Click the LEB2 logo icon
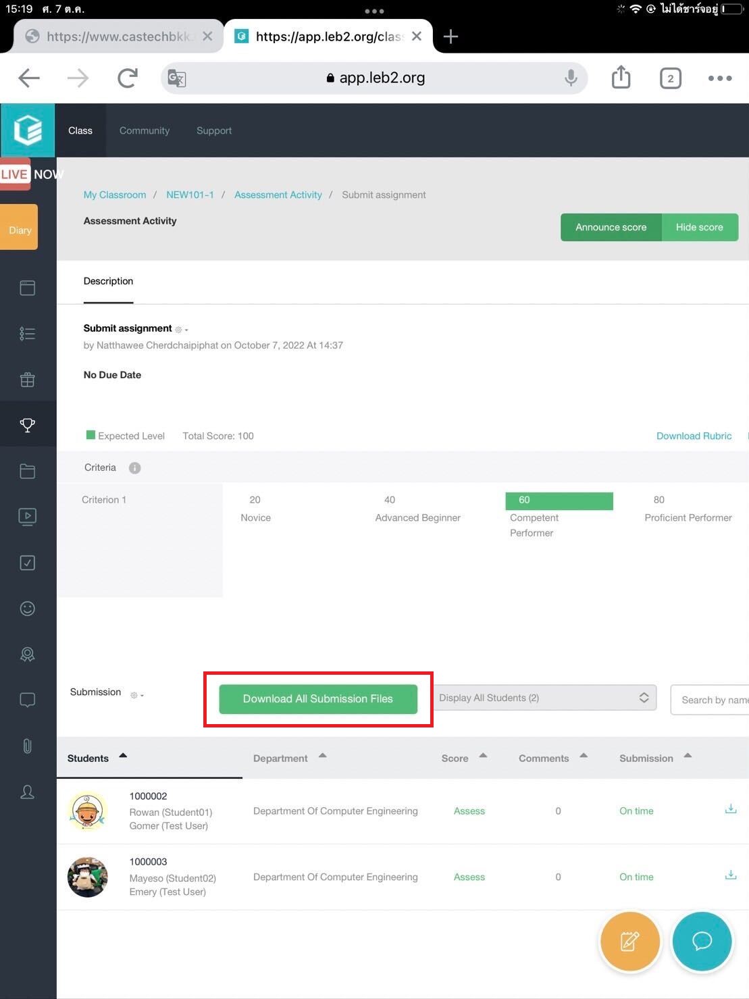This screenshot has width=749, height=999. 28,130
